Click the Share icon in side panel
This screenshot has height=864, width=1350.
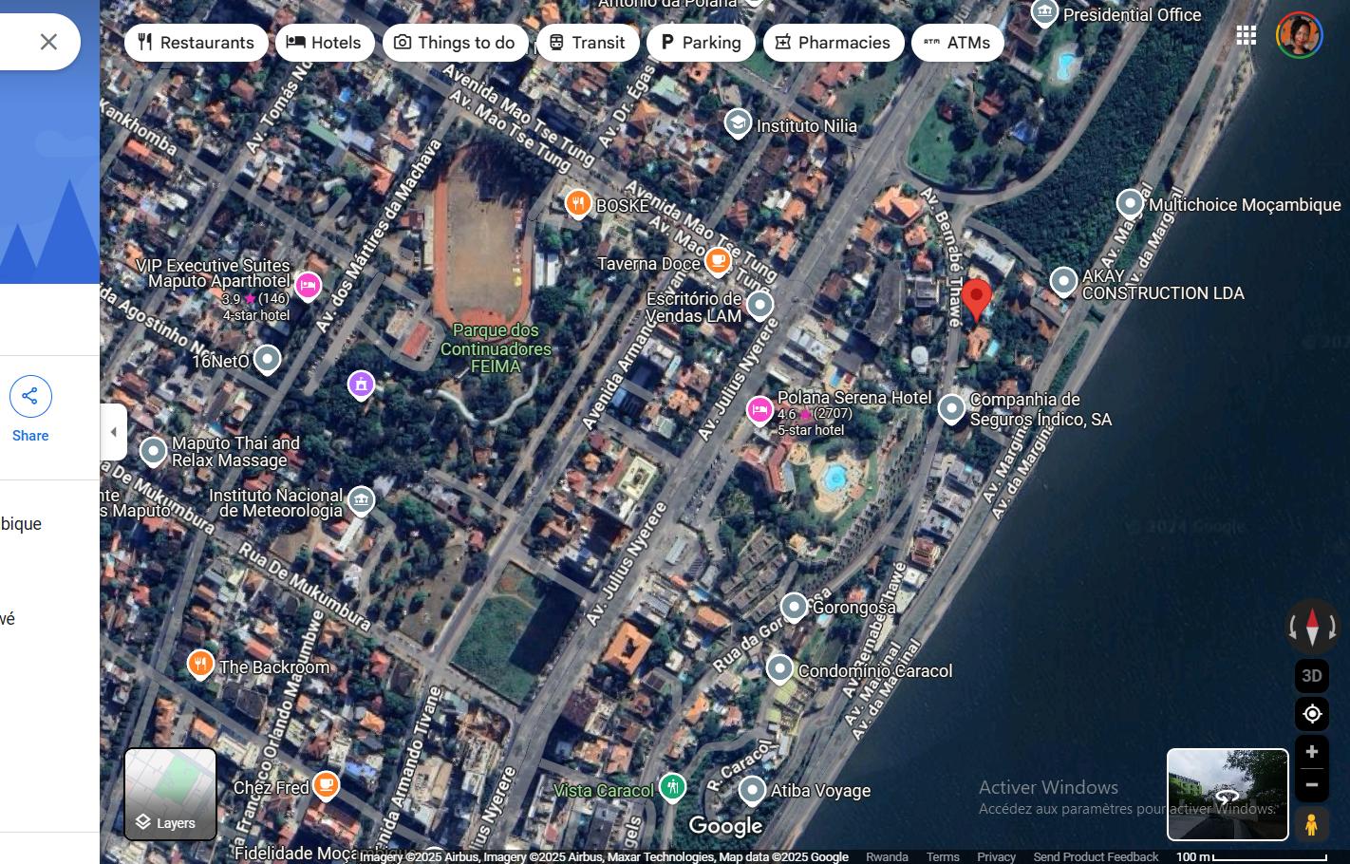click(x=30, y=397)
